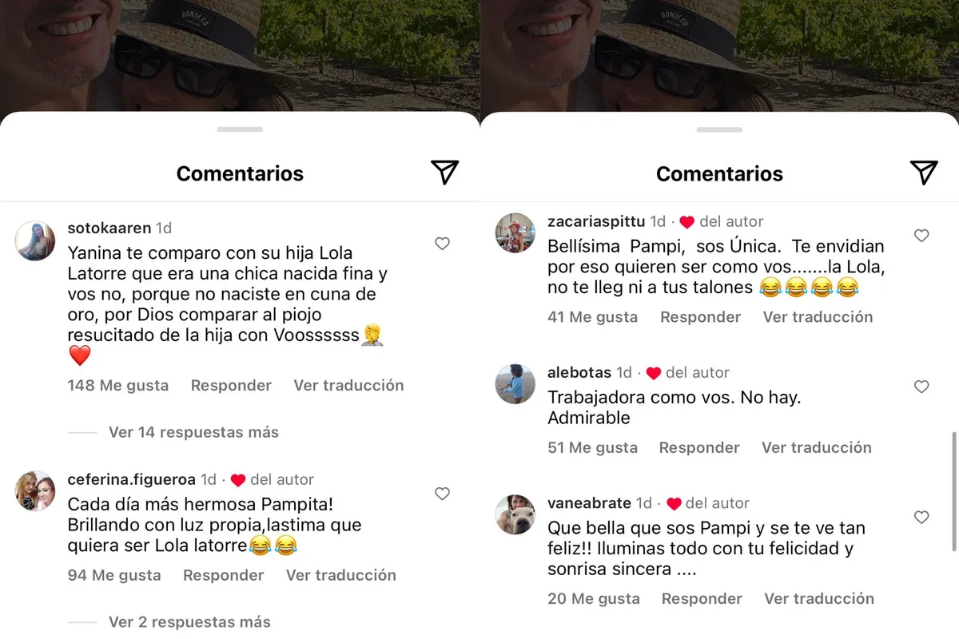
Task: Expand "Ver 14 respuestas más" replies
Action: (193, 432)
